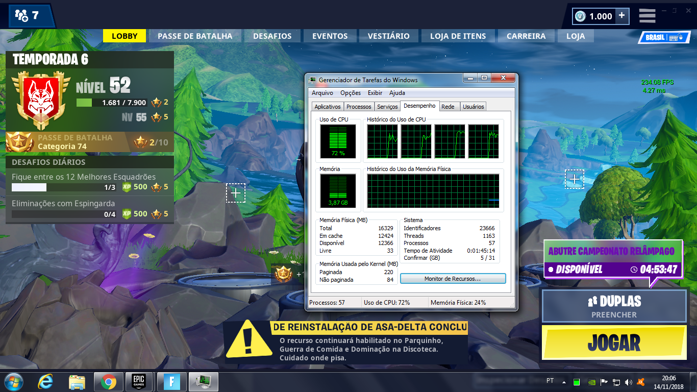Open the LOJA tab
This screenshot has width=697, height=392.
click(576, 36)
